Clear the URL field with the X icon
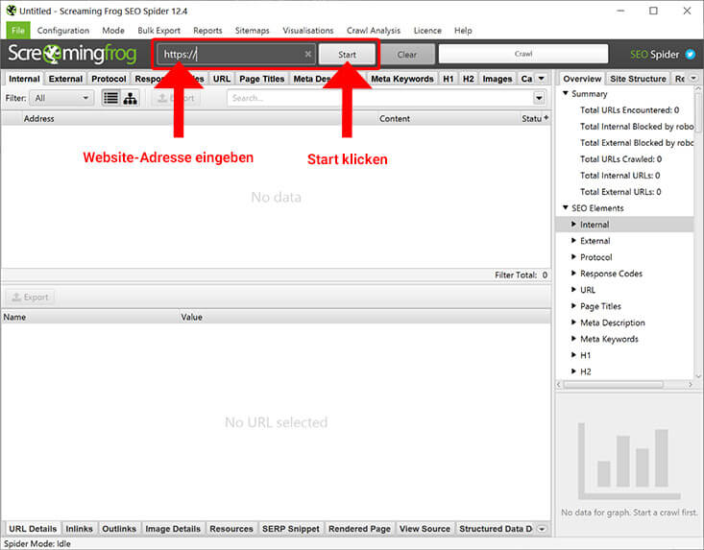Screen dimensions: 704x550 pos(308,55)
